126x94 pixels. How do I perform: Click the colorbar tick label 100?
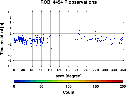tap(69, 86)
